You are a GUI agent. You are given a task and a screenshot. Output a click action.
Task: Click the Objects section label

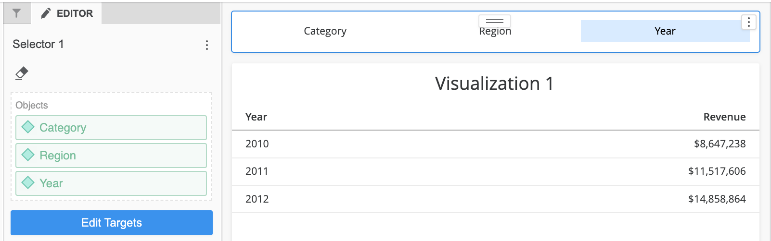[32, 105]
